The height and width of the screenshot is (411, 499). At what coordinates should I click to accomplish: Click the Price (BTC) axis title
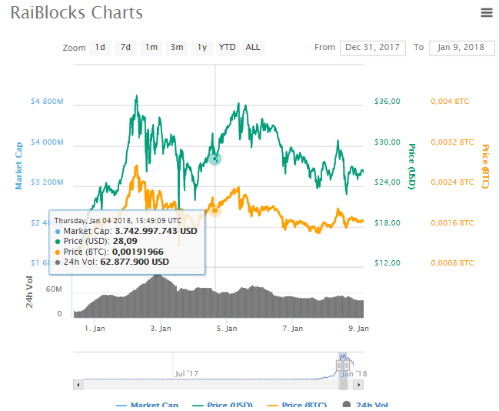click(x=485, y=166)
